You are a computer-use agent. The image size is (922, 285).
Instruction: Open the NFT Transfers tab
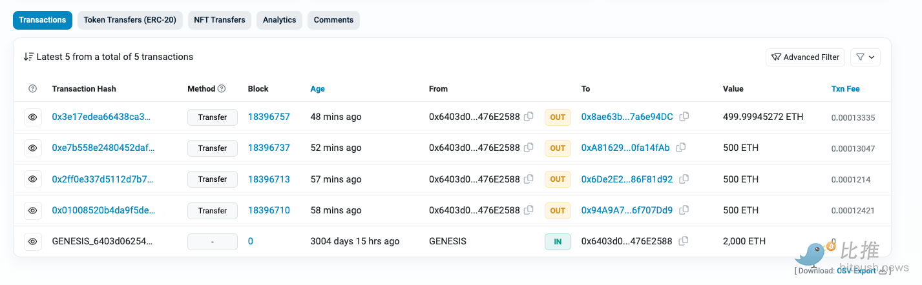point(220,20)
